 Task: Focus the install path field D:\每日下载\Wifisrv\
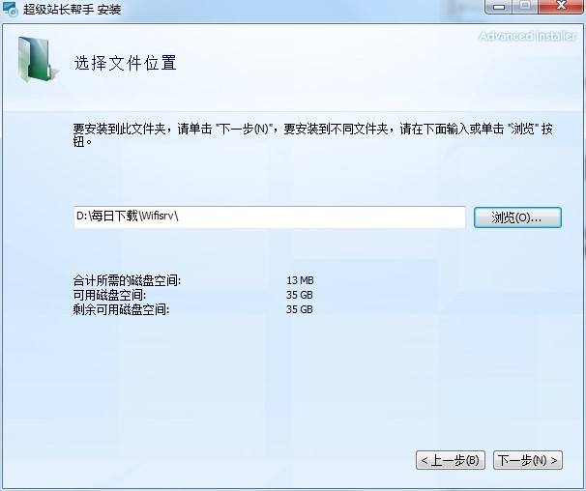(x=270, y=217)
